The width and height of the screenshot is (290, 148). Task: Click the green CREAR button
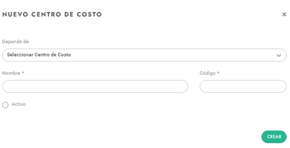[x=274, y=137]
